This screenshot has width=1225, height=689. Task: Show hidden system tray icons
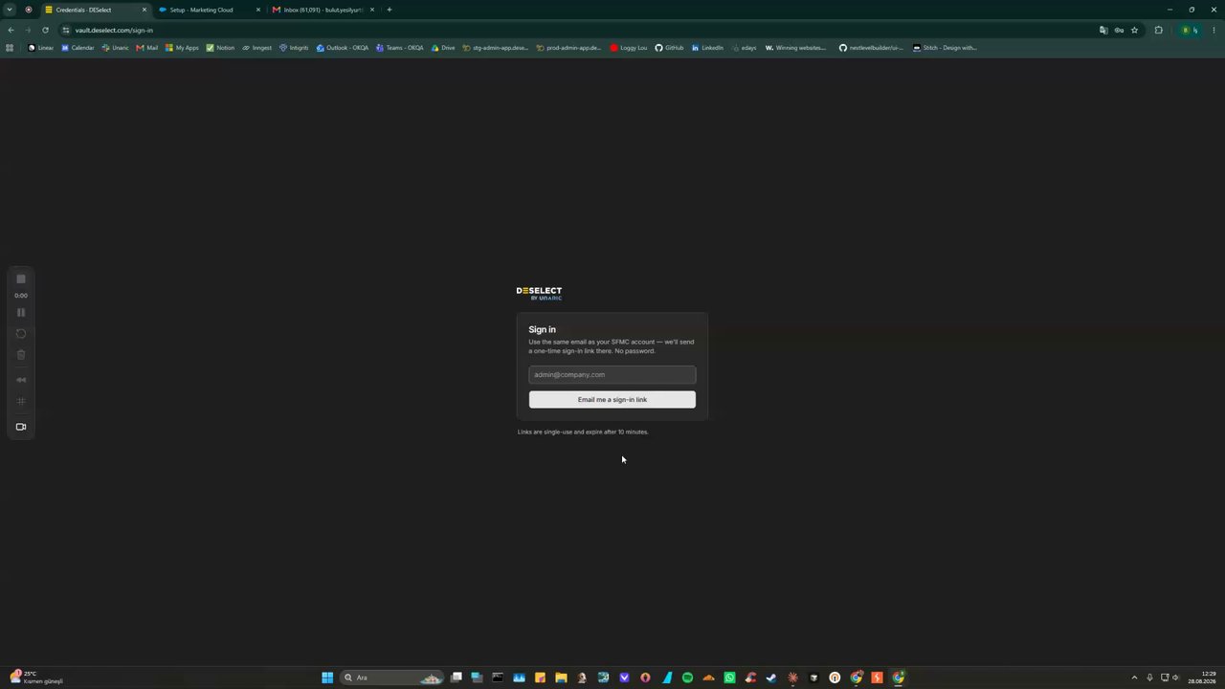point(1134,678)
